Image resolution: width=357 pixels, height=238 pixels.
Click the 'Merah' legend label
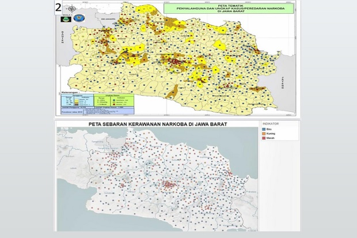(x=271, y=138)
